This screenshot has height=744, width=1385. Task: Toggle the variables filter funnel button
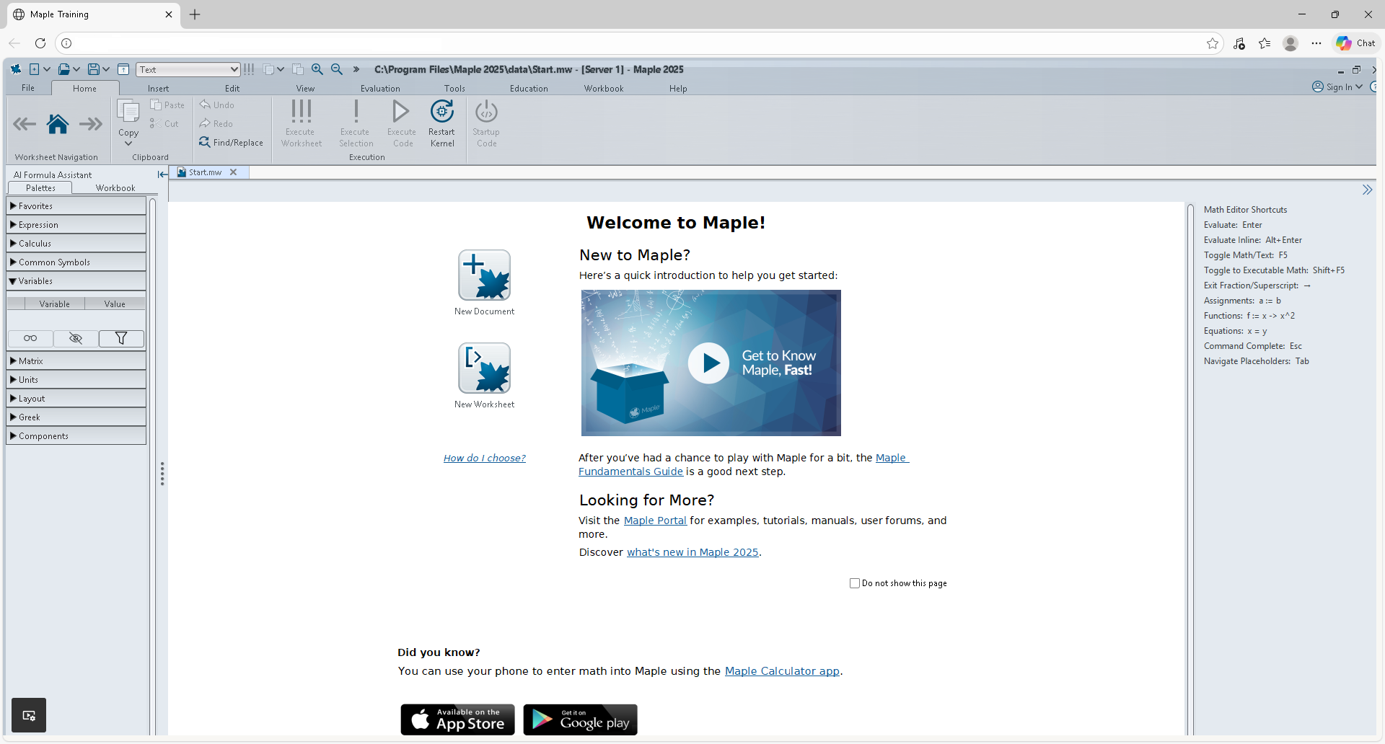pos(121,338)
